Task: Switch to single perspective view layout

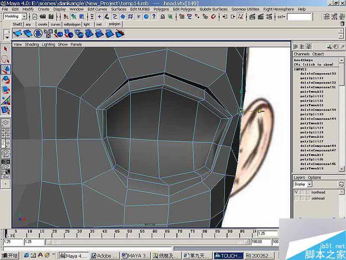Action: (6, 123)
